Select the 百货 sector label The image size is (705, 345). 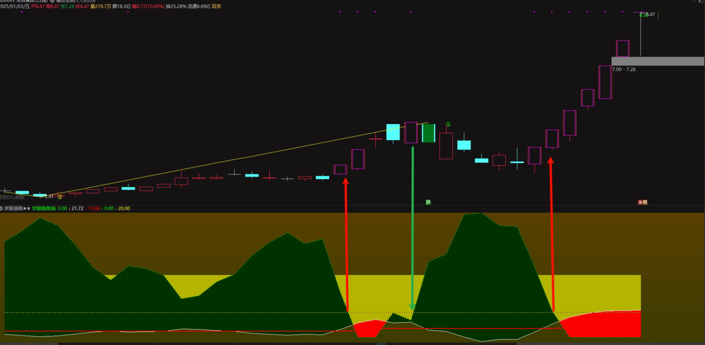[216, 6]
